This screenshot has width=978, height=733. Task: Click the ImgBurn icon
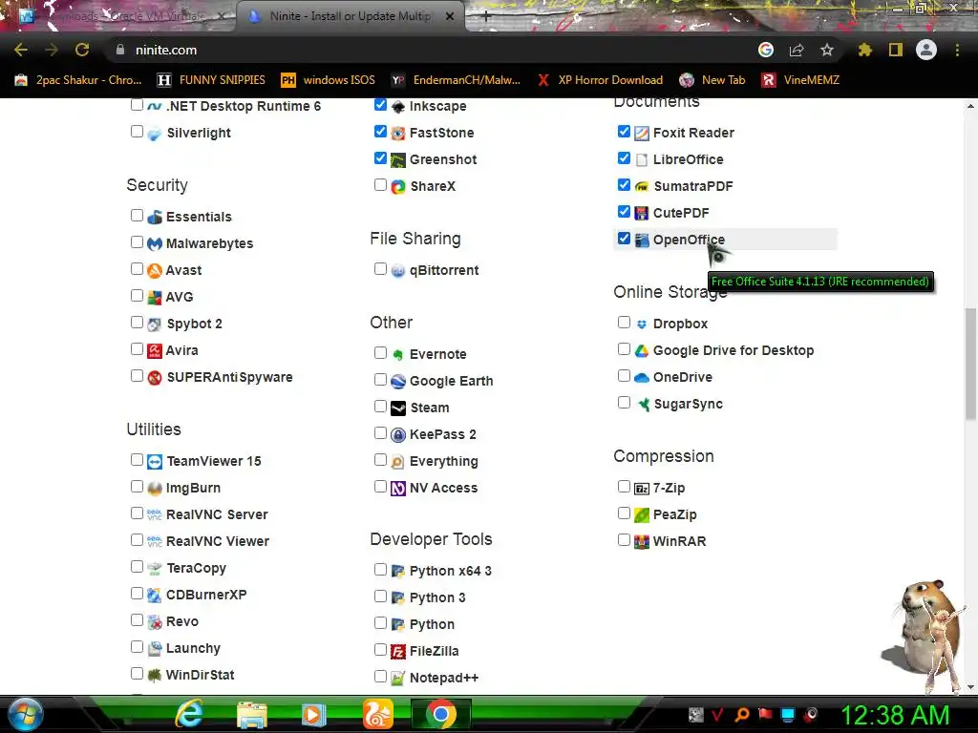click(155, 489)
